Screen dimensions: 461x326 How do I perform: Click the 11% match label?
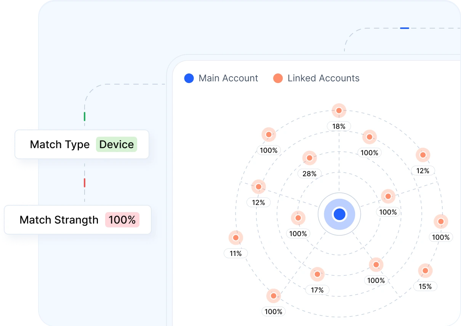236,253
